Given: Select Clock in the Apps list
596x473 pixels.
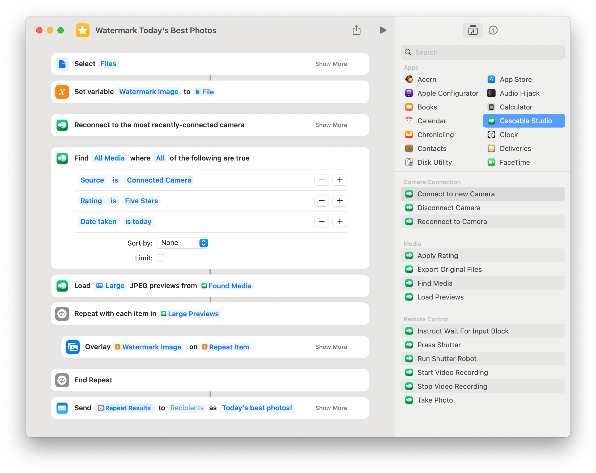Looking at the screenshot, I should click(x=523, y=135).
